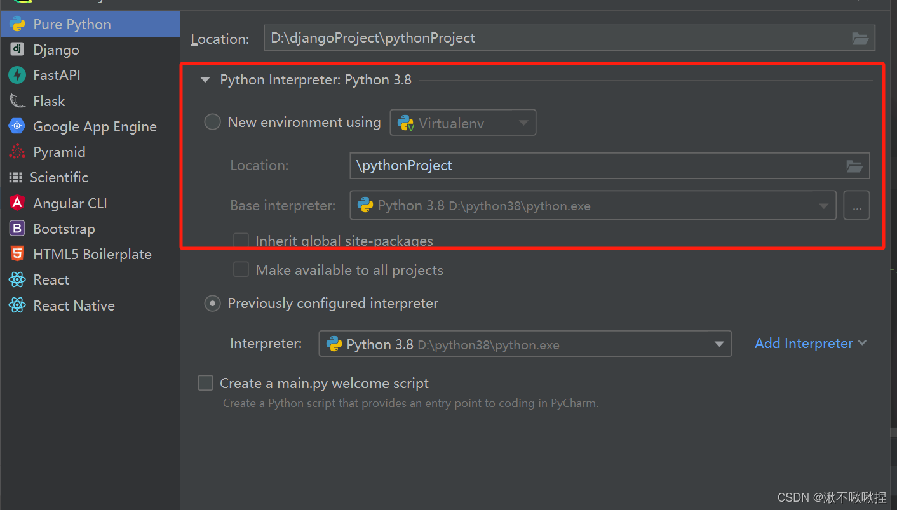Viewport: 897px width, 510px height.
Task: Click the React Native label
Action: coord(74,305)
